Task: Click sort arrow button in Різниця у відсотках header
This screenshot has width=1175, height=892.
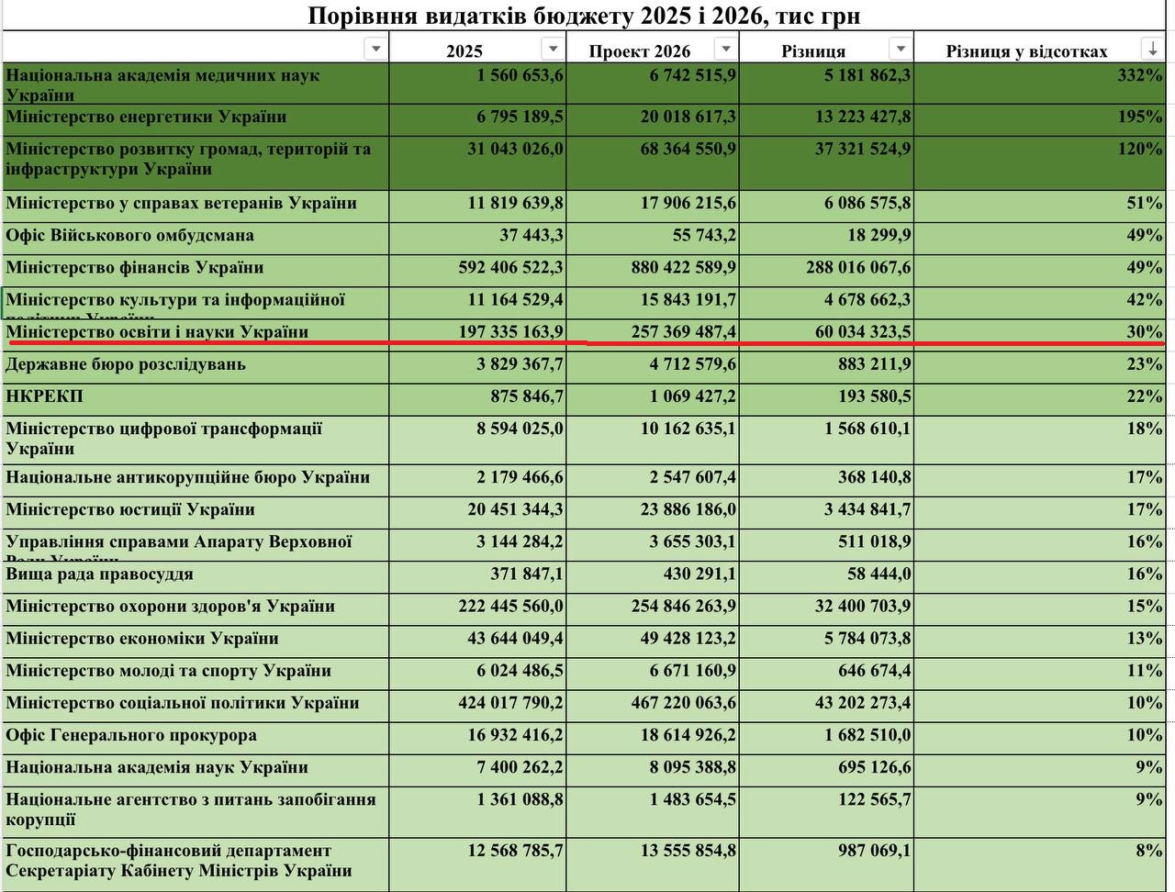Action: click(1151, 49)
